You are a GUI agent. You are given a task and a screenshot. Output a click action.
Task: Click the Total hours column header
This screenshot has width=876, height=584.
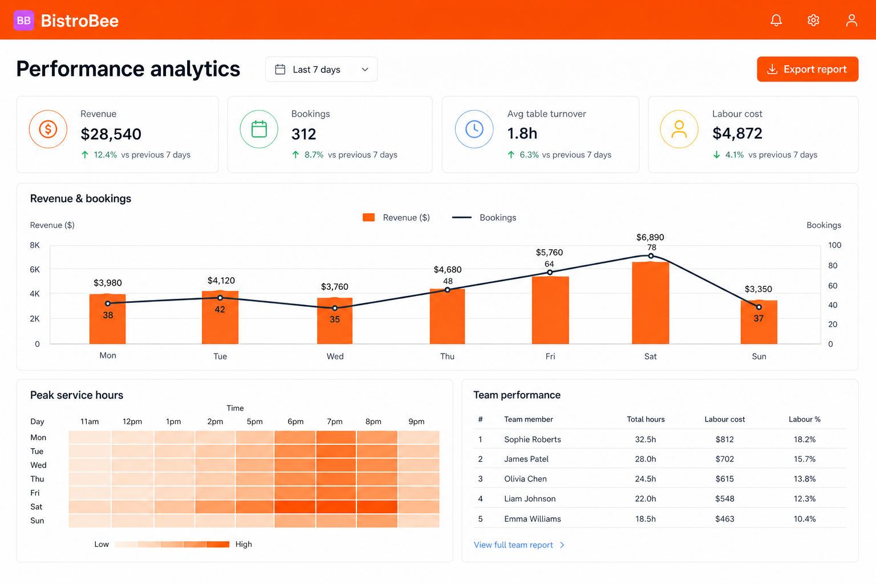coord(646,419)
